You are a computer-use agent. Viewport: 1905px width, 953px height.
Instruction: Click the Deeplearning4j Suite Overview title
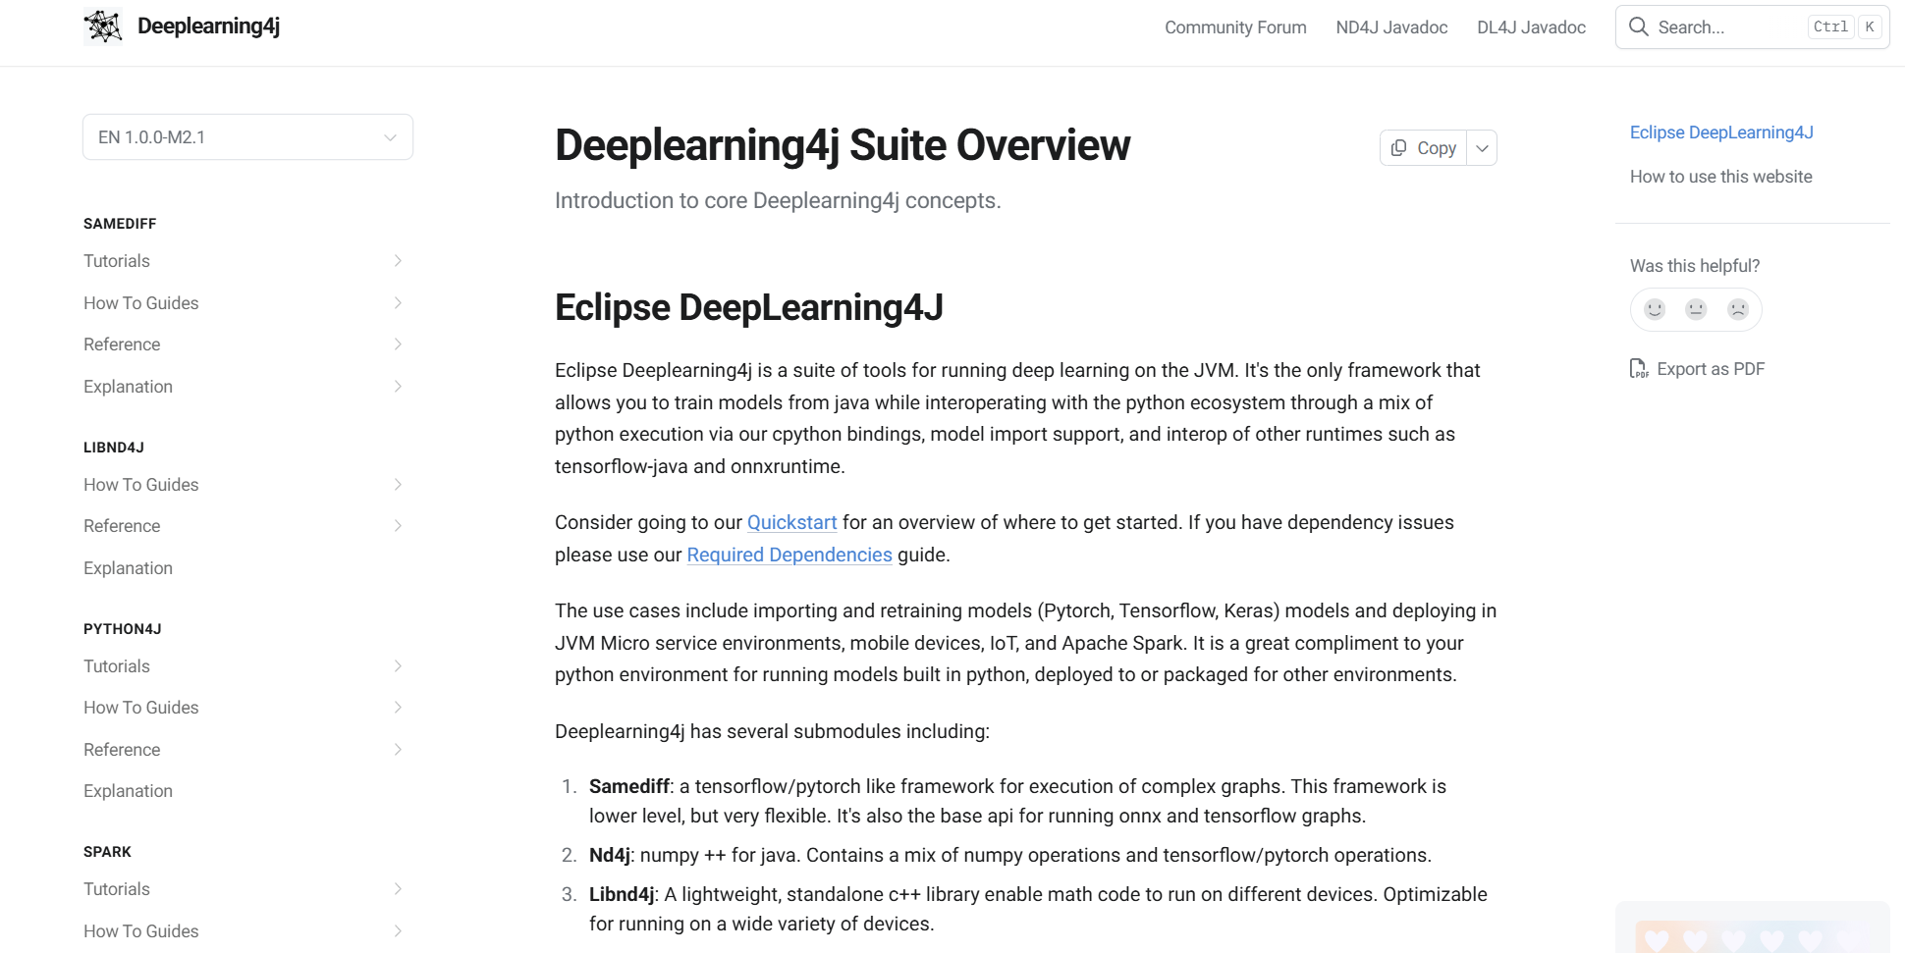click(x=843, y=145)
